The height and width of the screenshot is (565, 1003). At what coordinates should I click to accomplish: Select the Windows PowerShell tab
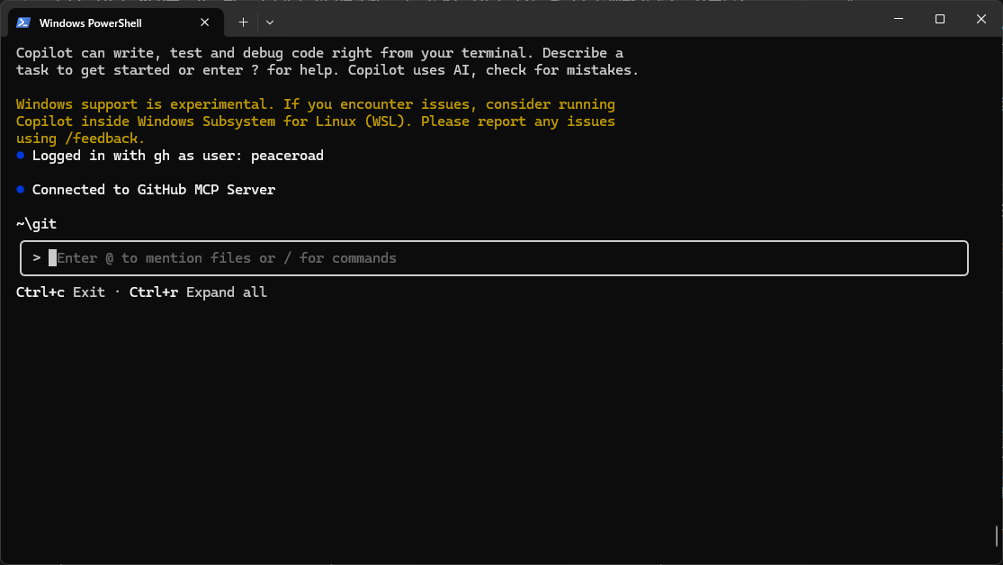click(116, 22)
